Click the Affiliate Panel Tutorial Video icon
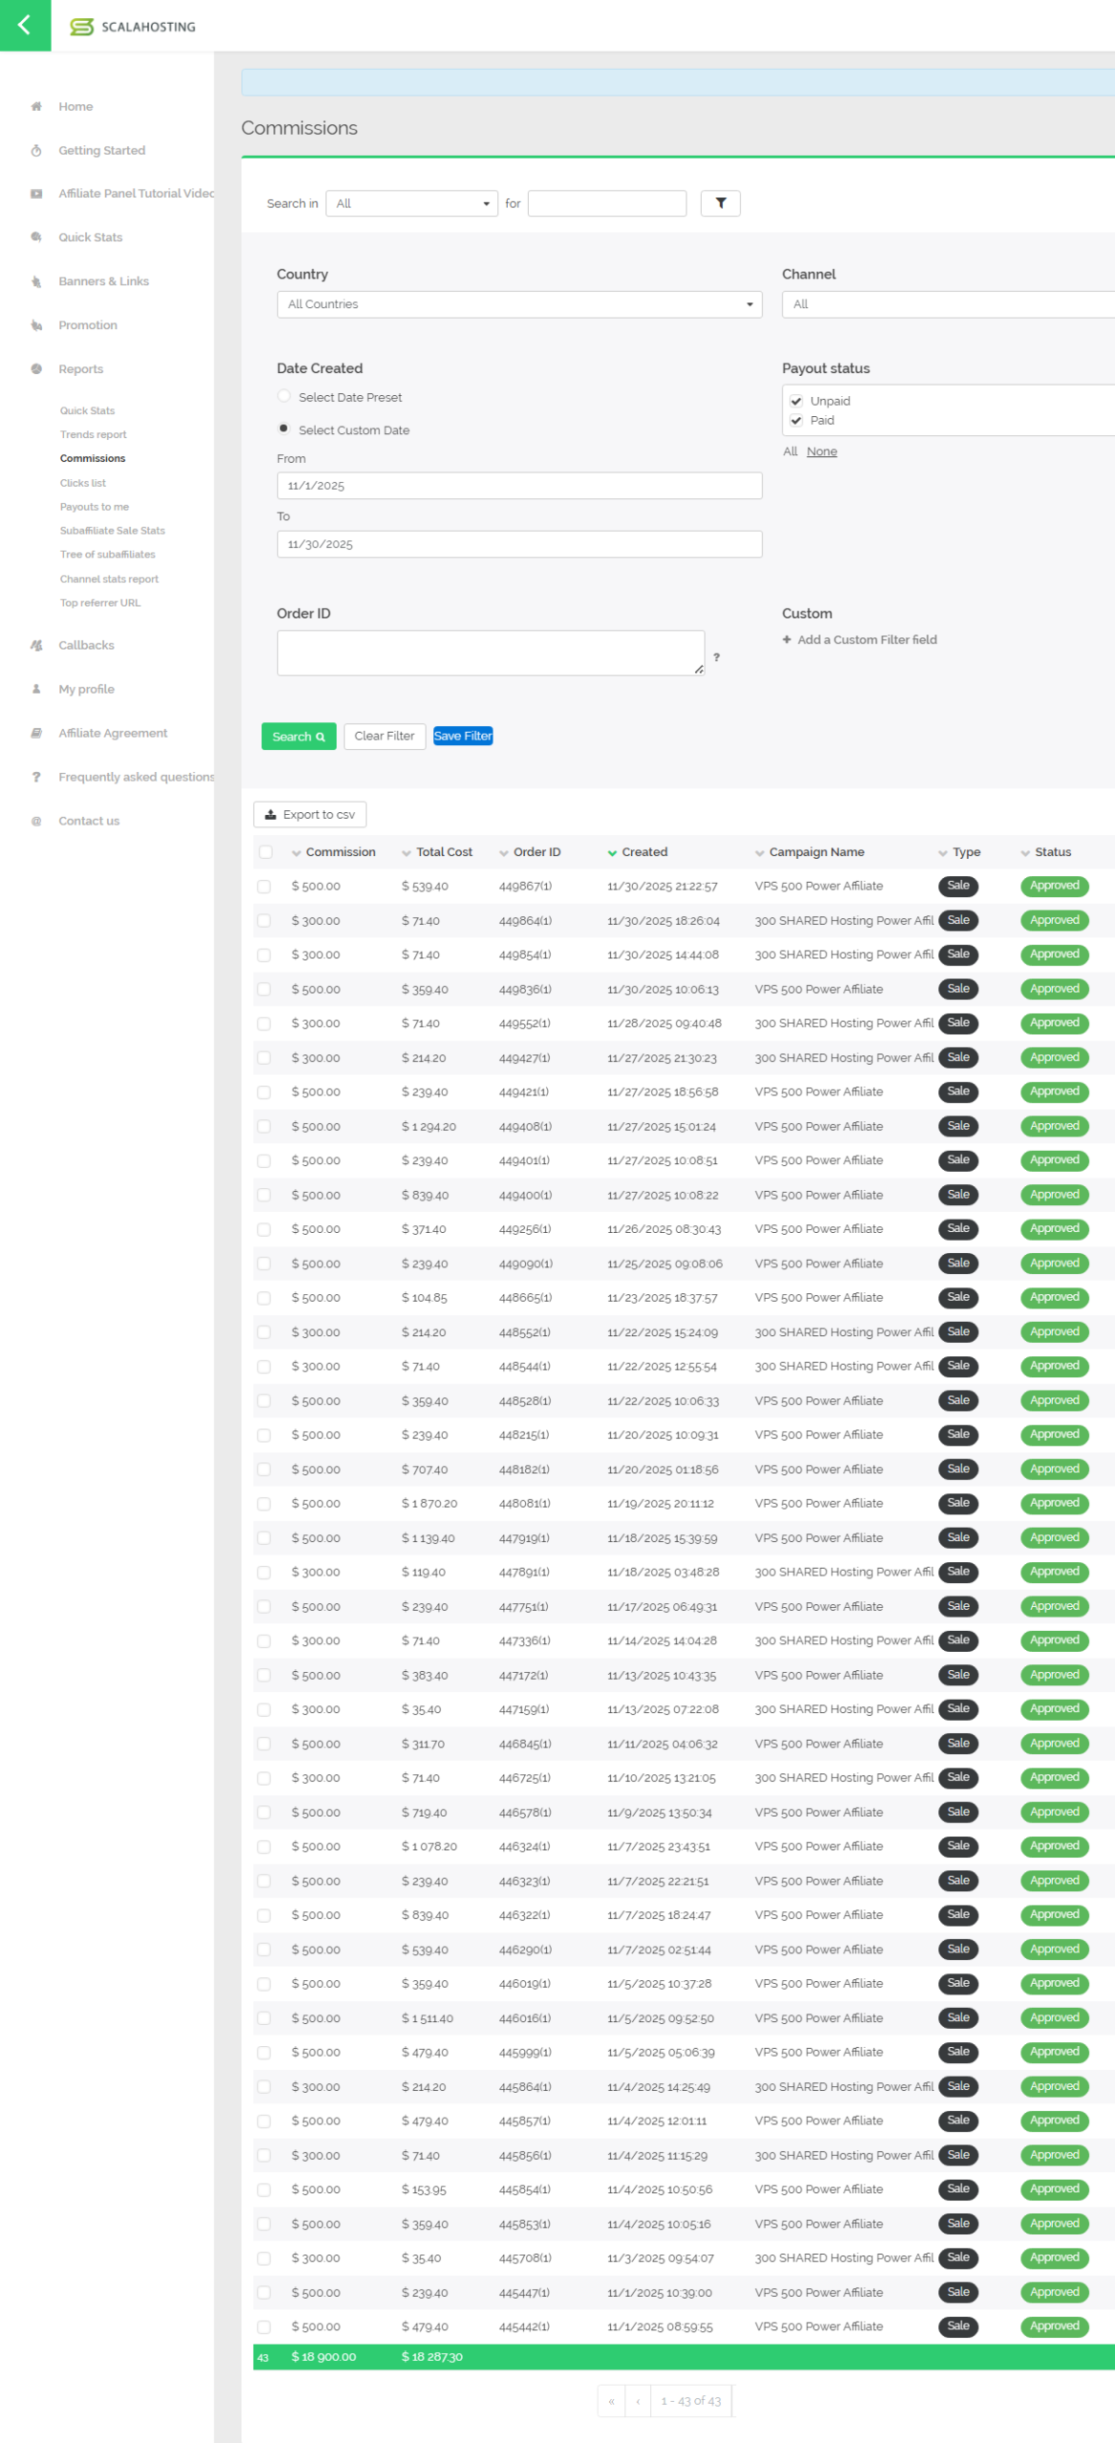1115x2443 pixels. [36, 194]
